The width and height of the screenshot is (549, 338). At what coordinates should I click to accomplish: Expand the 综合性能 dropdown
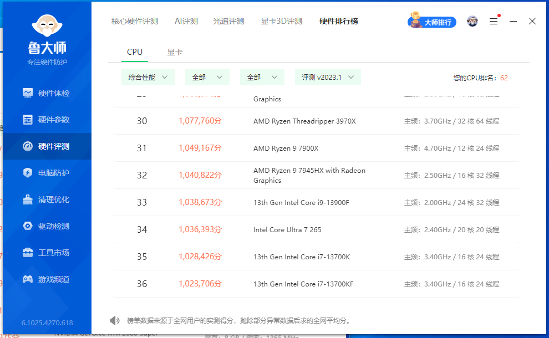(x=148, y=78)
